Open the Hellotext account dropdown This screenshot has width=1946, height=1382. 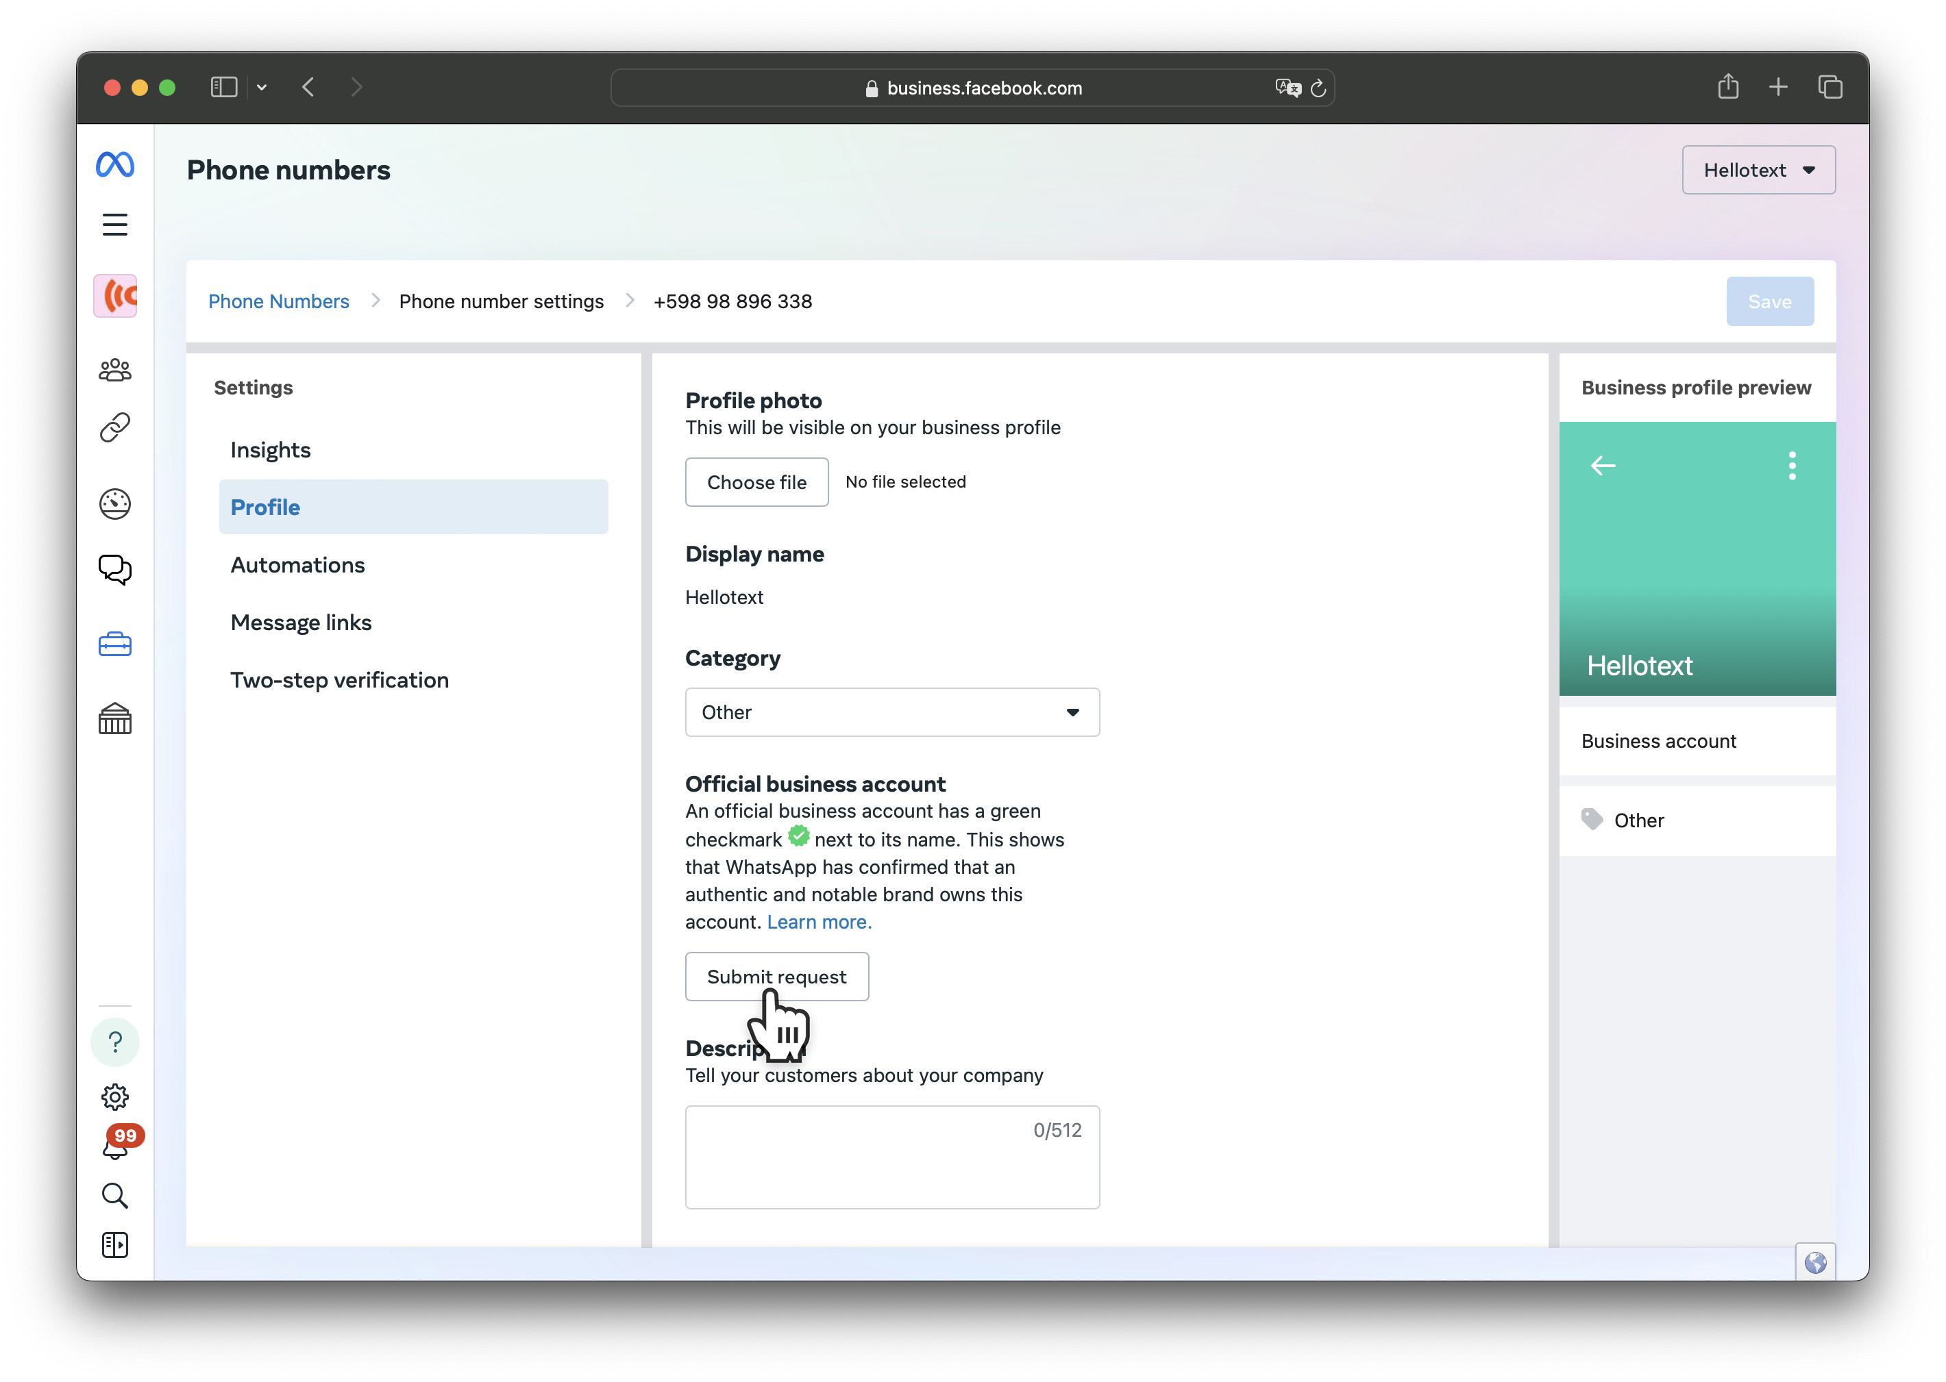[x=1758, y=171]
